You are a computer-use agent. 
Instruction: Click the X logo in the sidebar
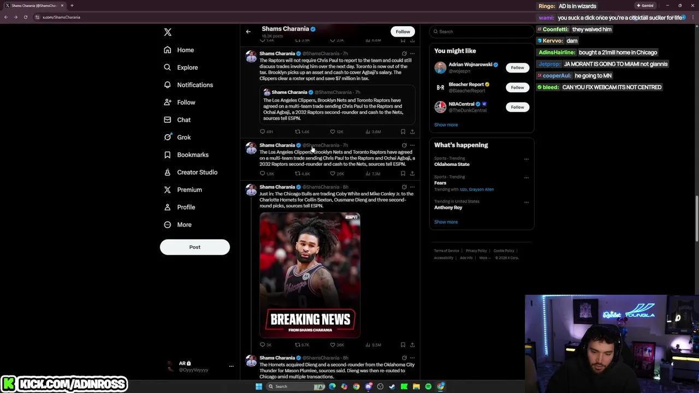click(x=168, y=32)
